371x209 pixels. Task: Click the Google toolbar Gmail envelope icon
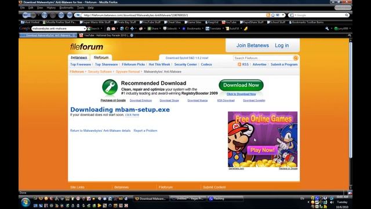[114, 28]
